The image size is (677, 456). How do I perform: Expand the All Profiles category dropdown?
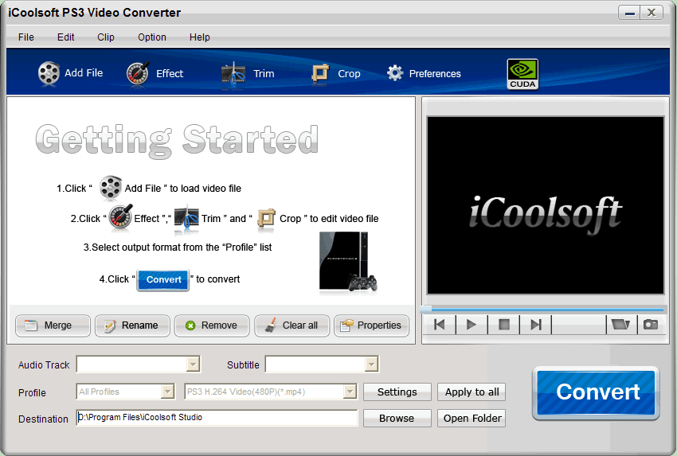point(167,392)
